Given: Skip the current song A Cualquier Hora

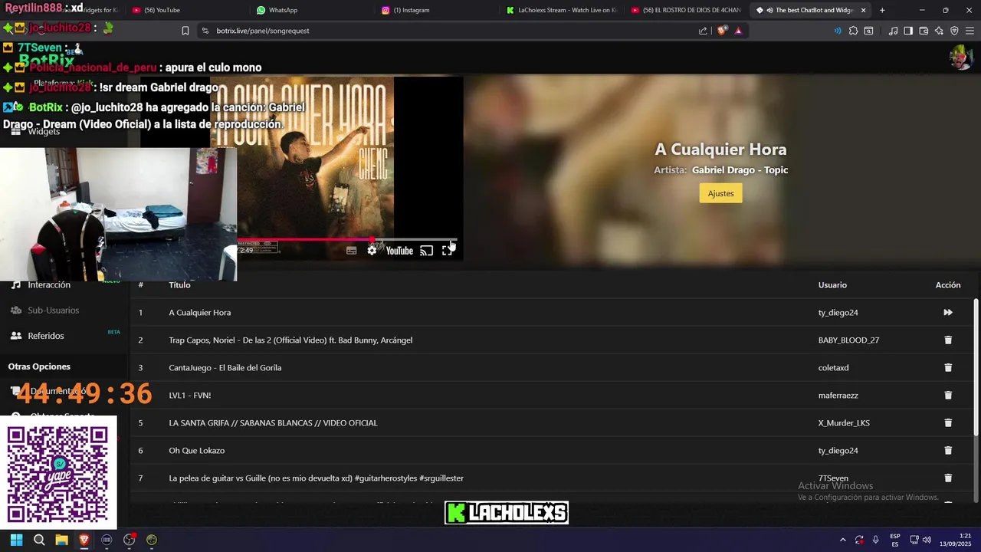Looking at the screenshot, I should pos(948,312).
